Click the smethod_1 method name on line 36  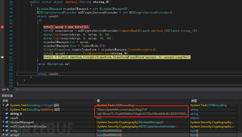pyautogui.click(x=73, y=2)
